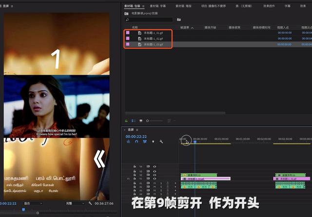The height and width of the screenshot is (217, 312).
Task: Click timeline timecode 00:00:22:22
Action: pos(136,136)
